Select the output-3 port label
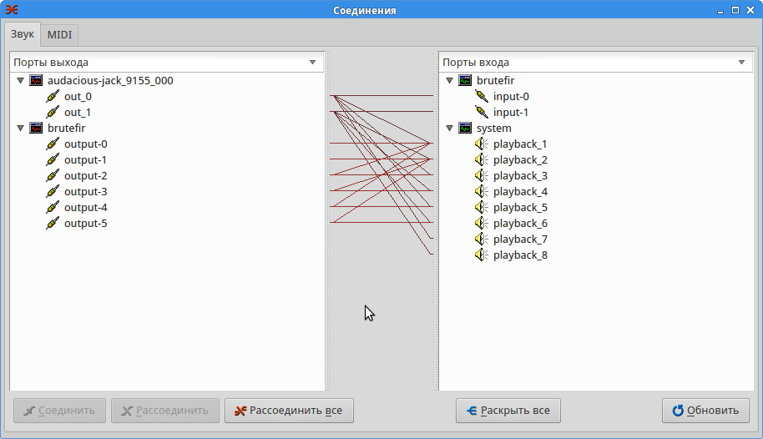The width and height of the screenshot is (763, 439). (86, 192)
